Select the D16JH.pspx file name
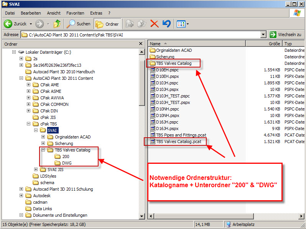Screen dimensions: 306x229 [x=168, y=129]
